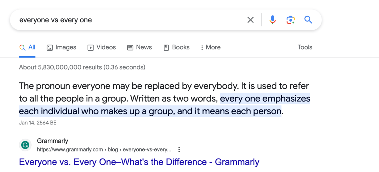The image size is (379, 172).
Task: Expand the More search categories menu
Action: tap(211, 47)
